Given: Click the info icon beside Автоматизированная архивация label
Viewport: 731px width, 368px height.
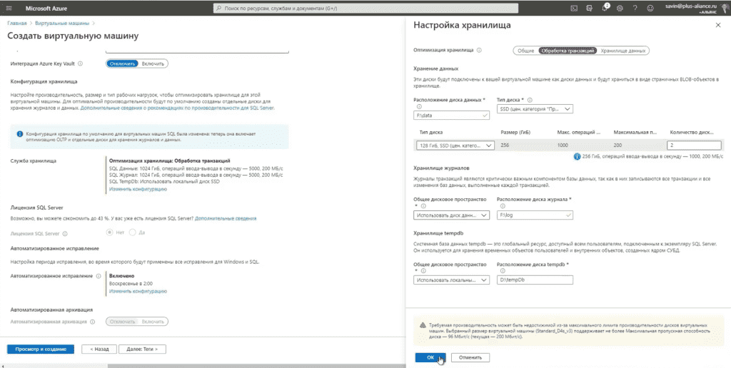Looking at the screenshot, I should pyautogui.click(x=92, y=322).
